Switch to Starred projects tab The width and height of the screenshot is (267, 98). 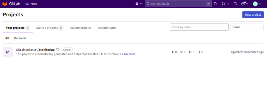coord(50,28)
